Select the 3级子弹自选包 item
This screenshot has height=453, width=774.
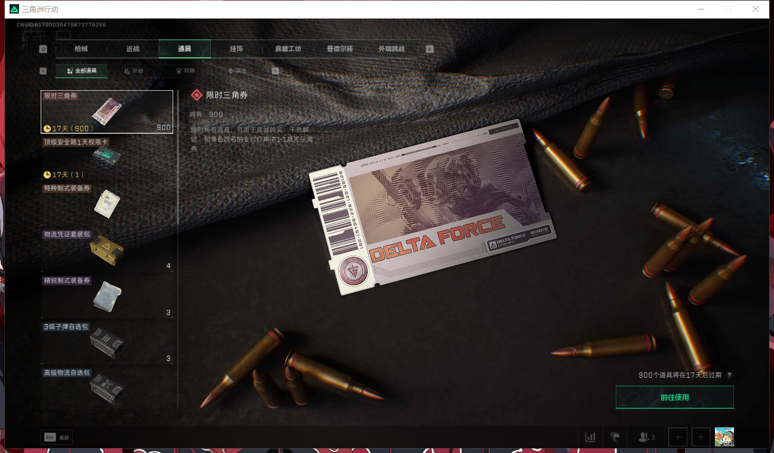coord(107,343)
